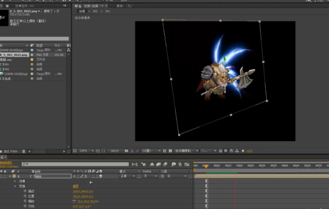Enable motion blur for all layers

coord(165,164)
